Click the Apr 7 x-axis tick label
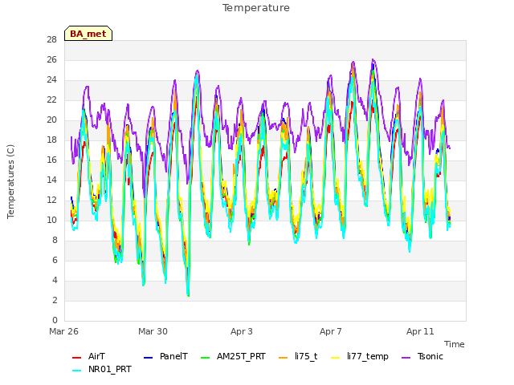514x385 pixels. [x=331, y=331]
